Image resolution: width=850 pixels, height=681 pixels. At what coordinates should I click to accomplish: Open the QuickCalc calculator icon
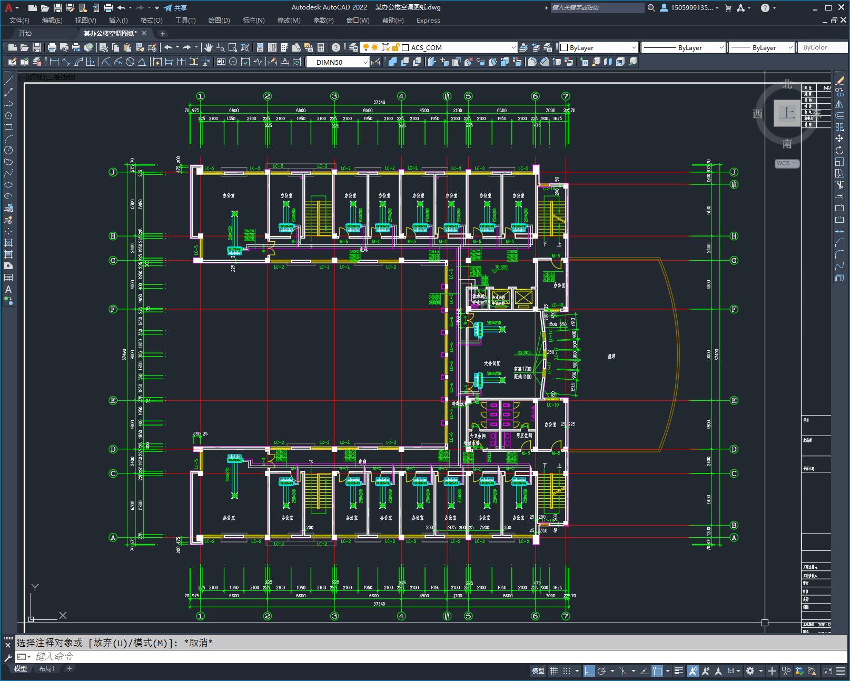coord(321,47)
